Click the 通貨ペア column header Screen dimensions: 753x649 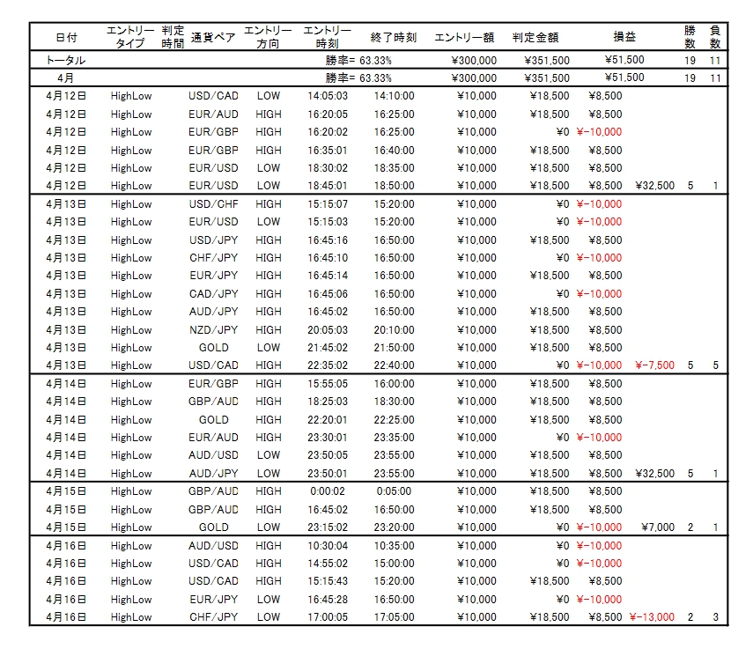point(213,37)
